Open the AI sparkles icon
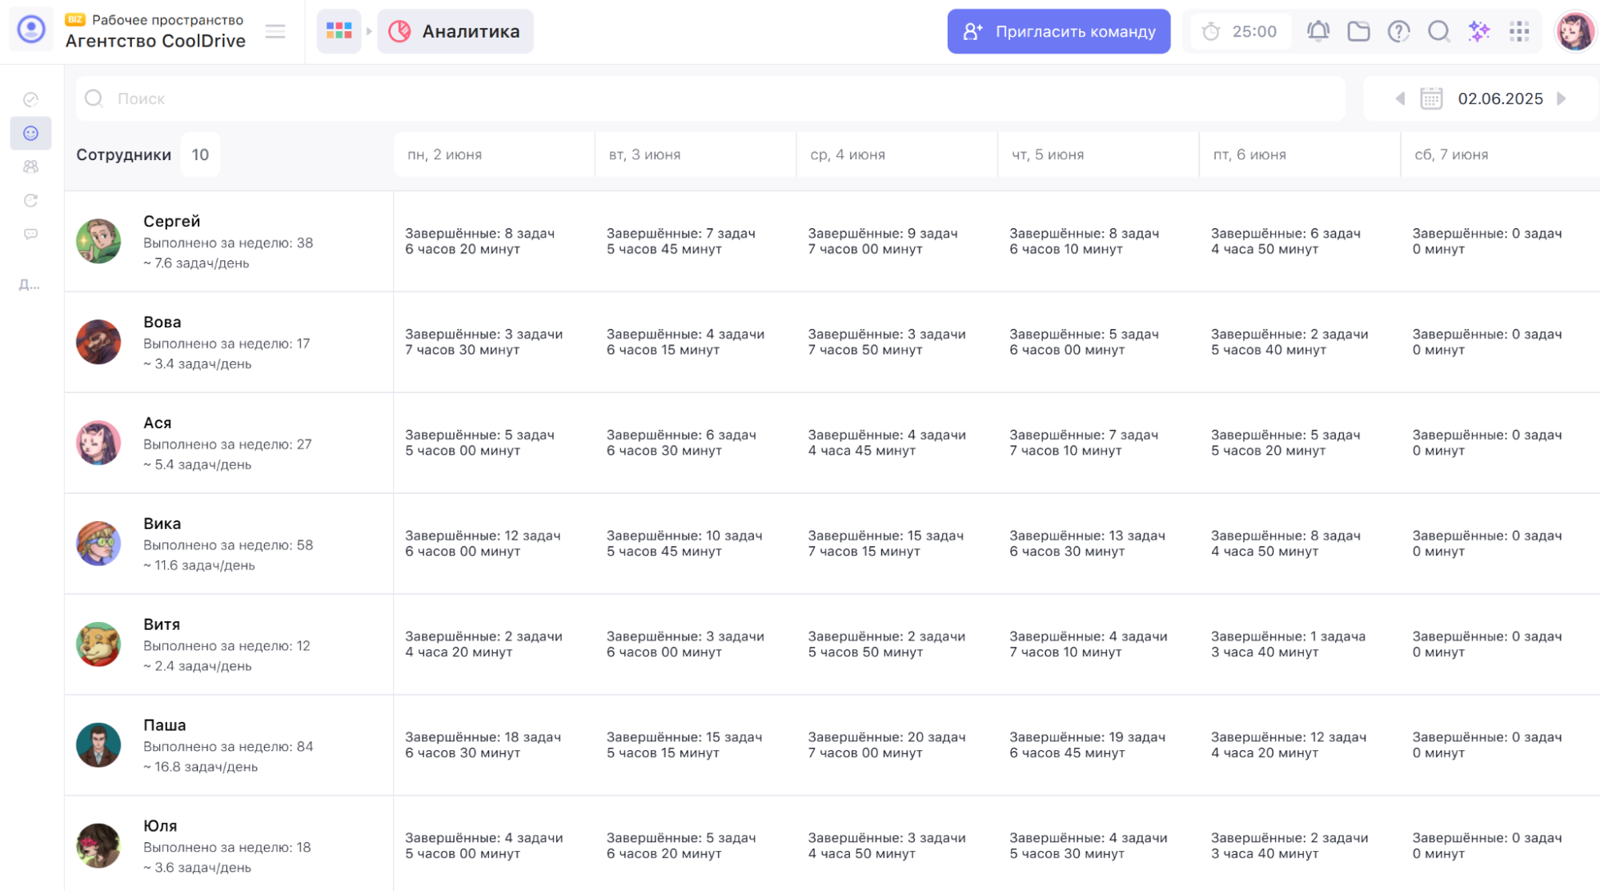 coord(1478,31)
